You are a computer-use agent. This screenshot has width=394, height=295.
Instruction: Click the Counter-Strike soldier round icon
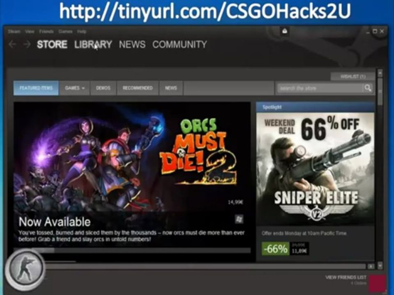point(25,270)
